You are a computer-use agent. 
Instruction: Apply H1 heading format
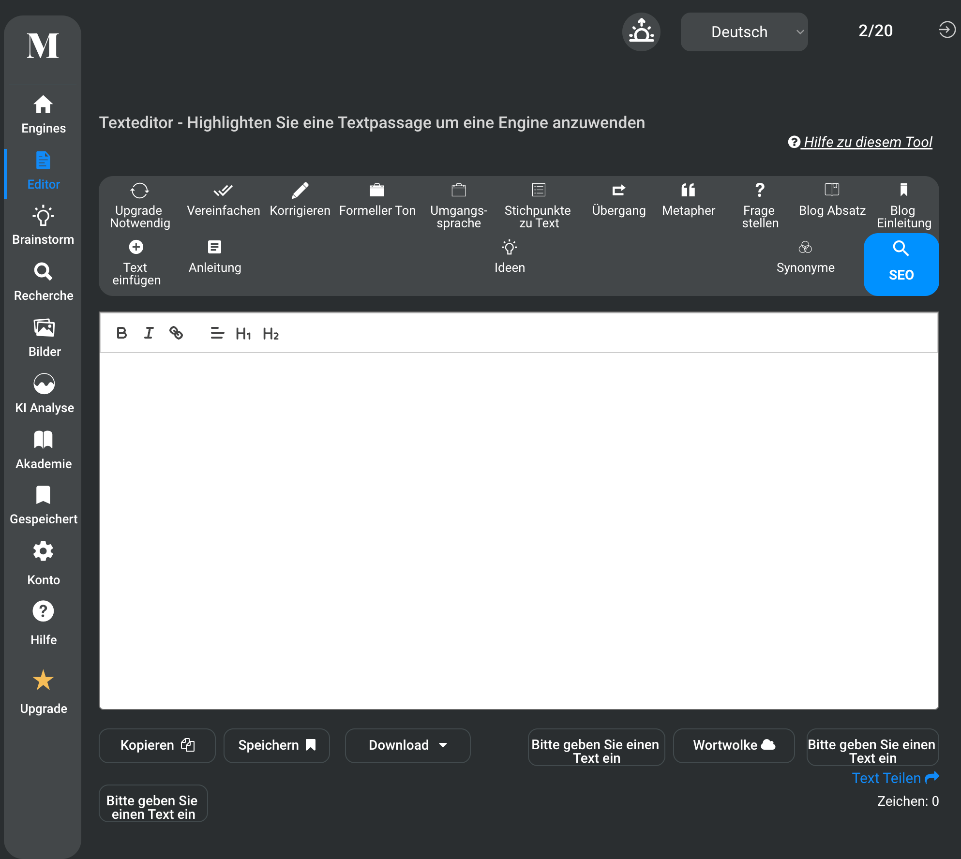243,334
